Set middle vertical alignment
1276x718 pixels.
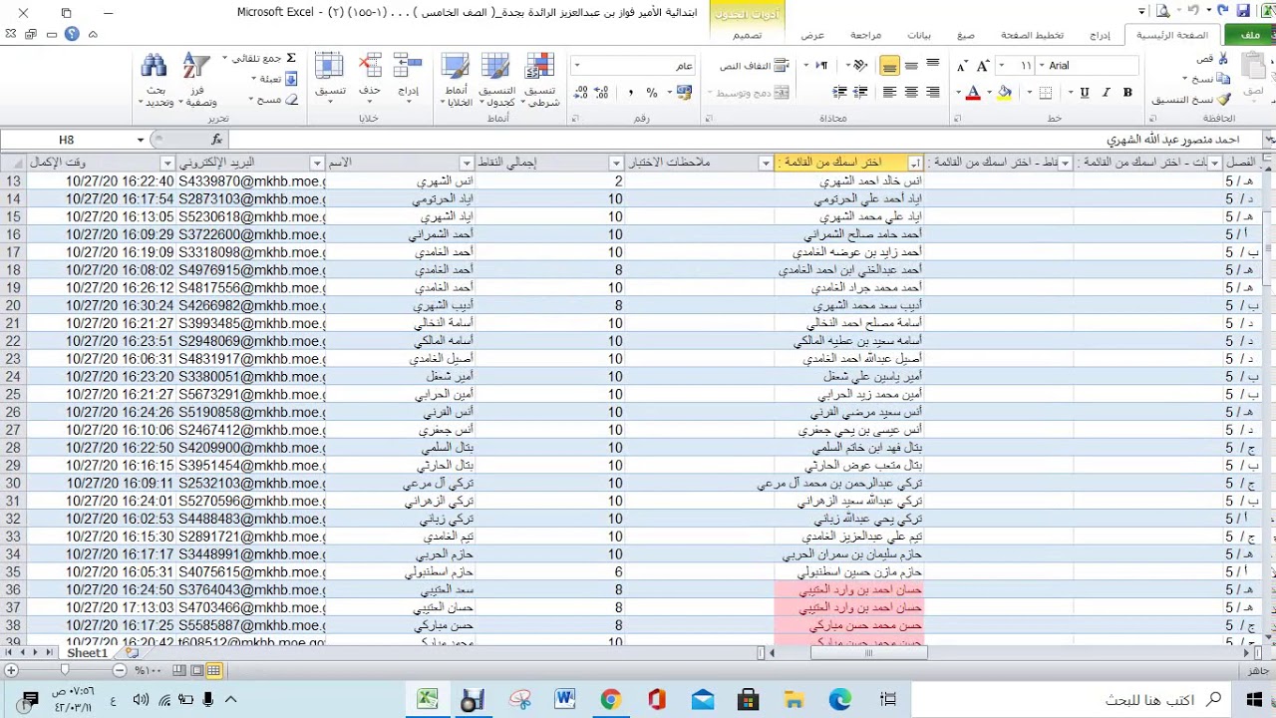(x=912, y=66)
